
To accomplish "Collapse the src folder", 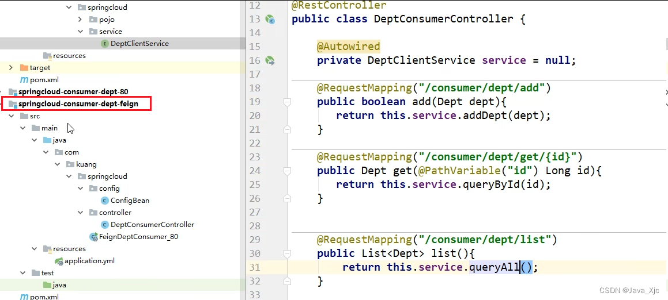I will click(12, 116).
